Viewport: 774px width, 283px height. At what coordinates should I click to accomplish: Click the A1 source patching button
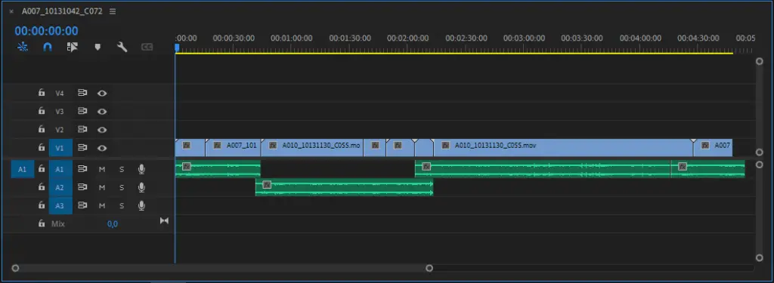(23, 169)
